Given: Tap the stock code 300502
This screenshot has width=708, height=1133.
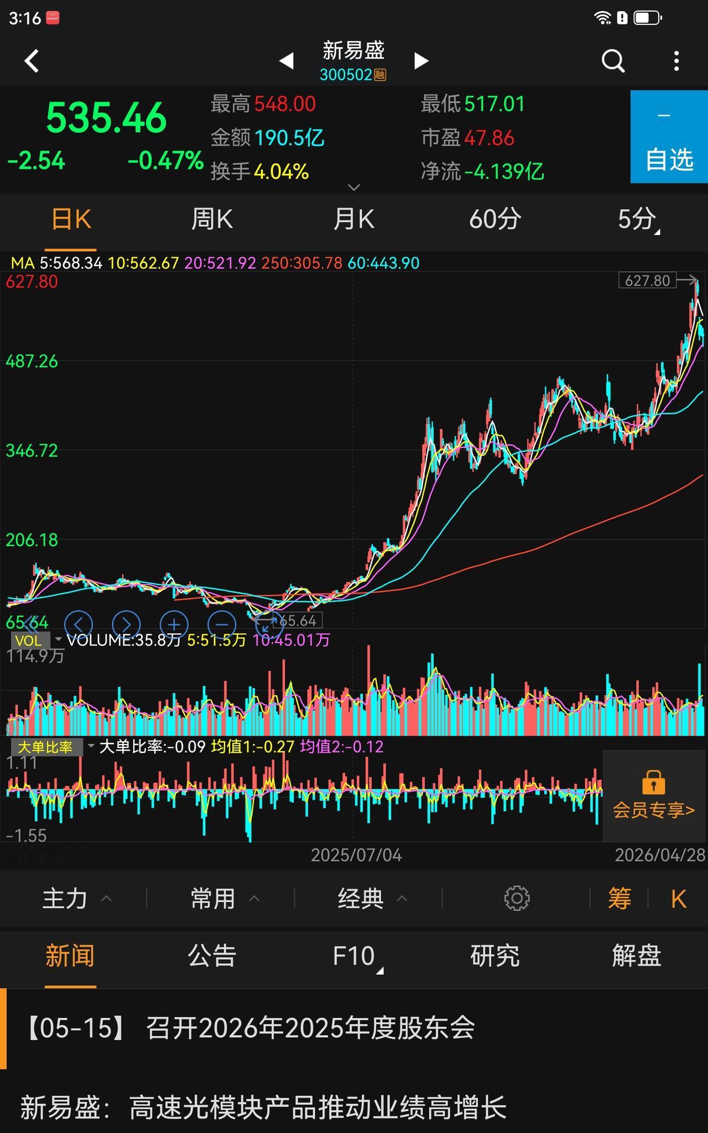Looking at the screenshot, I should pos(346,75).
